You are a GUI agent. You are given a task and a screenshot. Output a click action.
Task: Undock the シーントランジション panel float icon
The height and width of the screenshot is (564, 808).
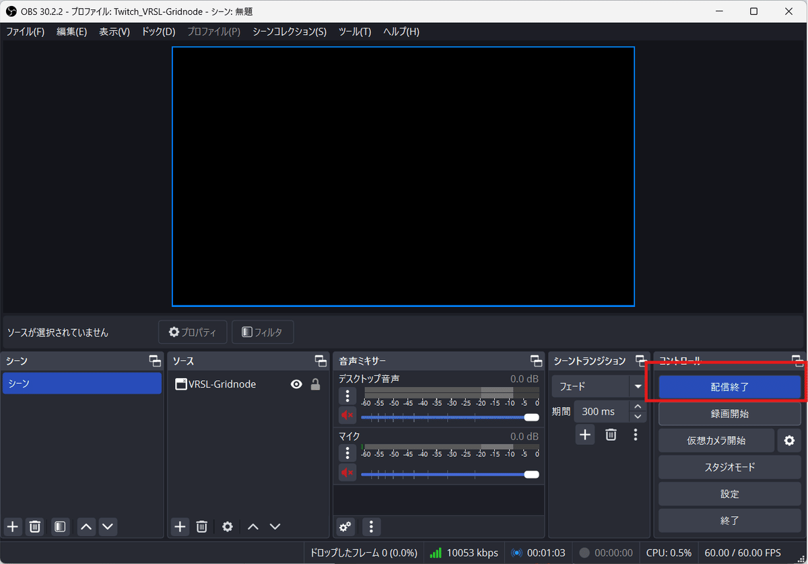pos(641,361)
